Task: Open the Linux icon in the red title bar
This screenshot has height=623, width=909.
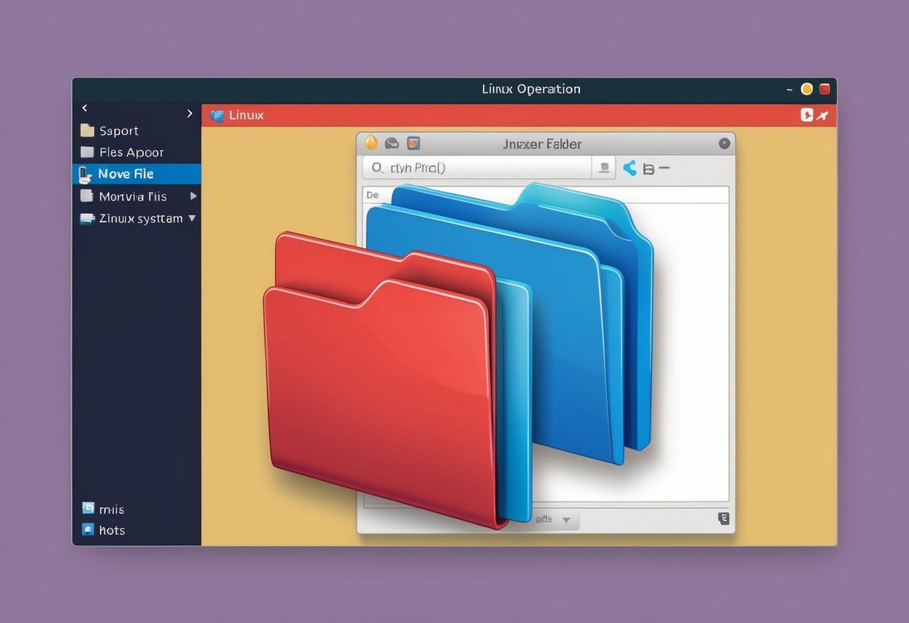Action: pos(218,115)
